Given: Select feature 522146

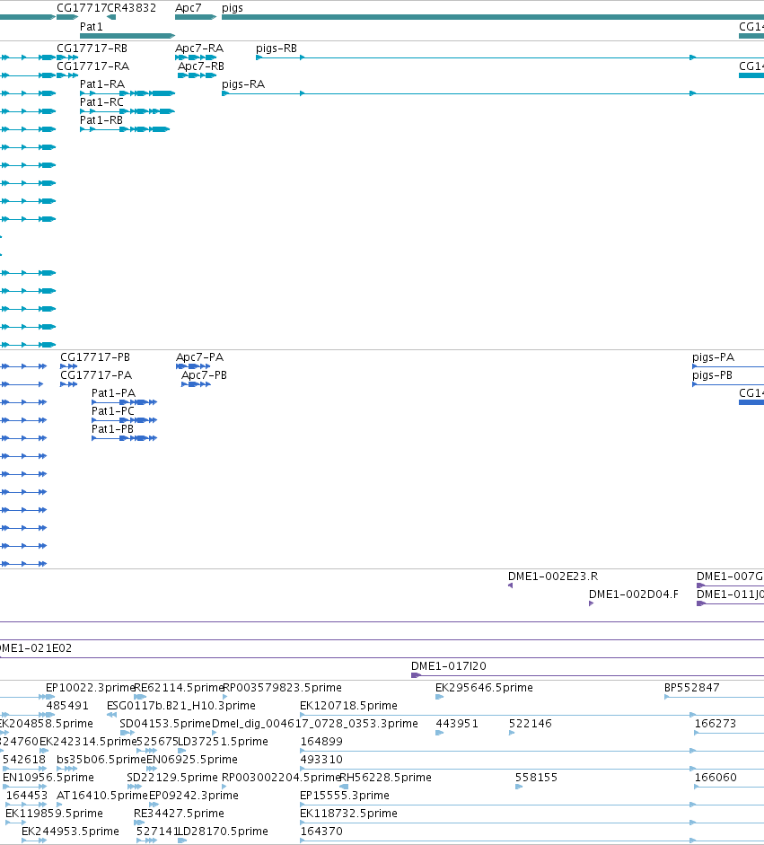Looking at the screenshot, I should pos(531,723).
